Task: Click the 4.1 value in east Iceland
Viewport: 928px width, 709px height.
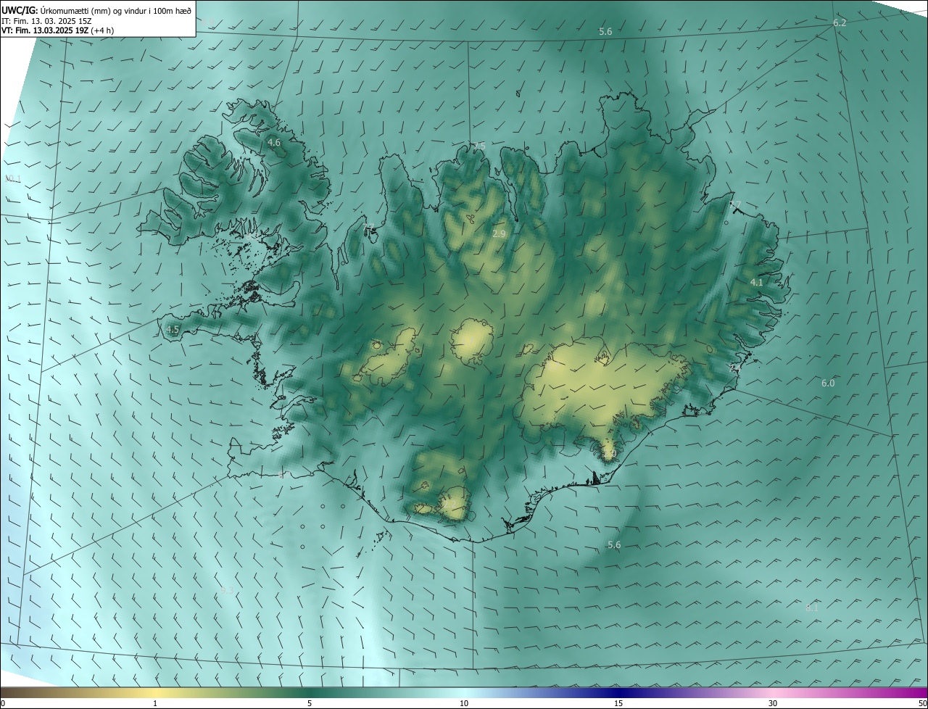Action: 756,282
